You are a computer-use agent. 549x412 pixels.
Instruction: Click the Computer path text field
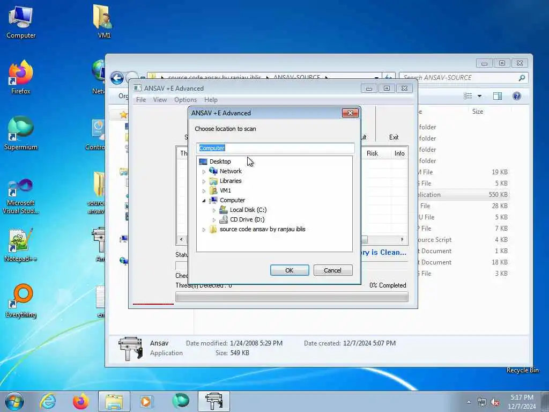(275, 148)
